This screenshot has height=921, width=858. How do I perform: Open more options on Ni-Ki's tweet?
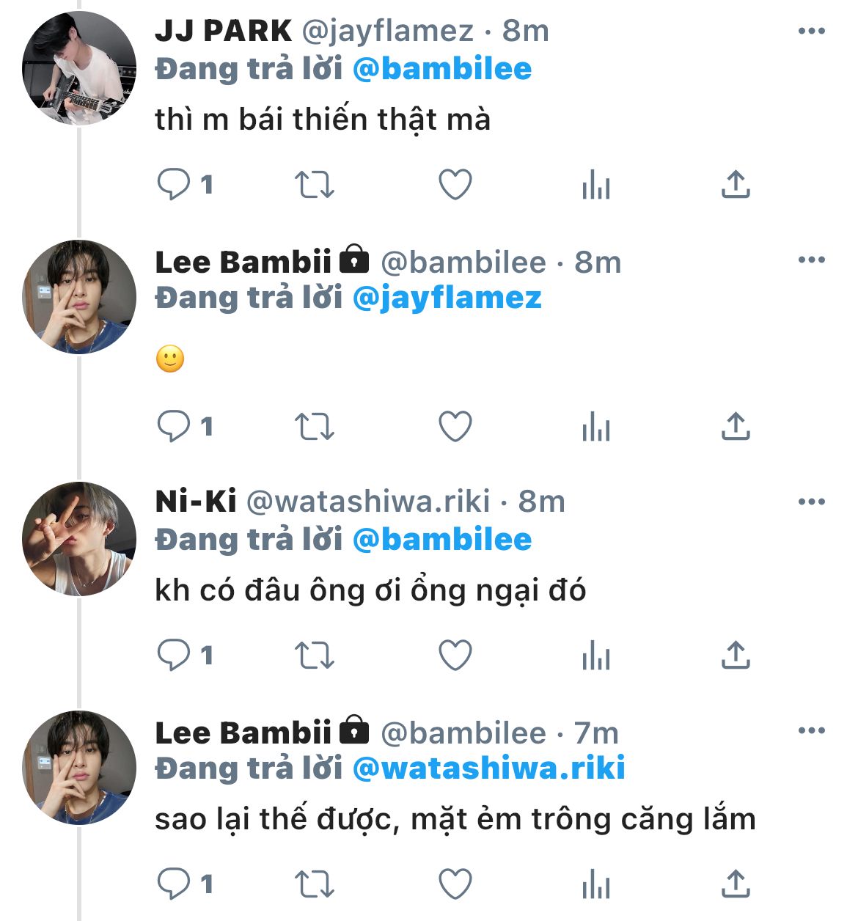point(811,502)
